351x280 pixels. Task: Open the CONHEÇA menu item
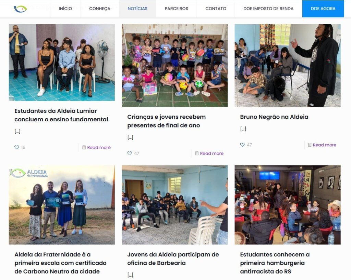point(100,9)
